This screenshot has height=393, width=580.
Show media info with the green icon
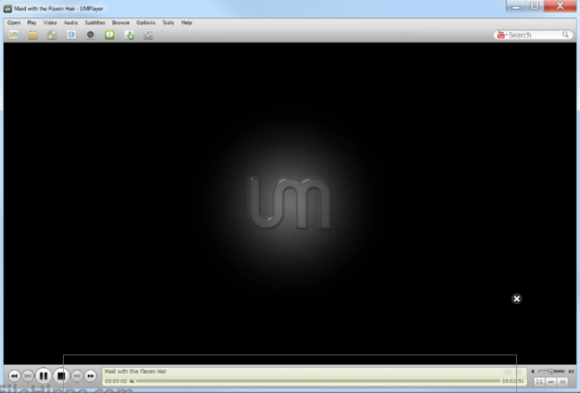pyautogui.click(x=109, y=35)
